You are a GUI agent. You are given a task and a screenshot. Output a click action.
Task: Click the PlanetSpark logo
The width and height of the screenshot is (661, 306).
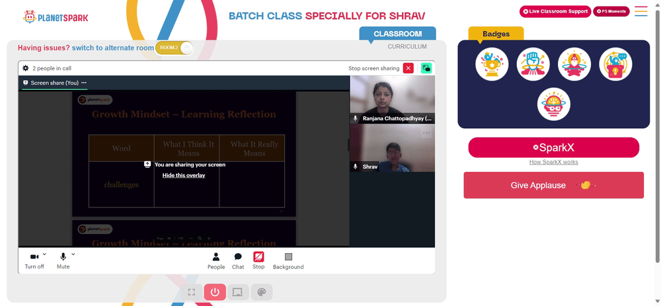pos(56,17)
